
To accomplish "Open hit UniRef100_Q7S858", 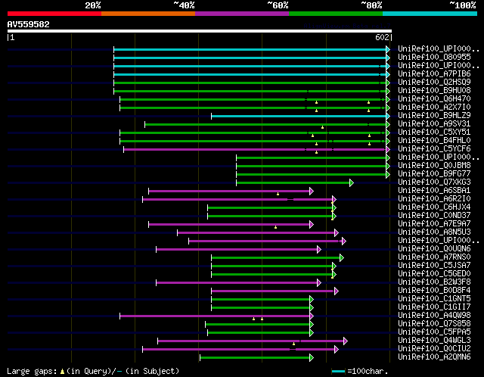I will coord(434,324).
